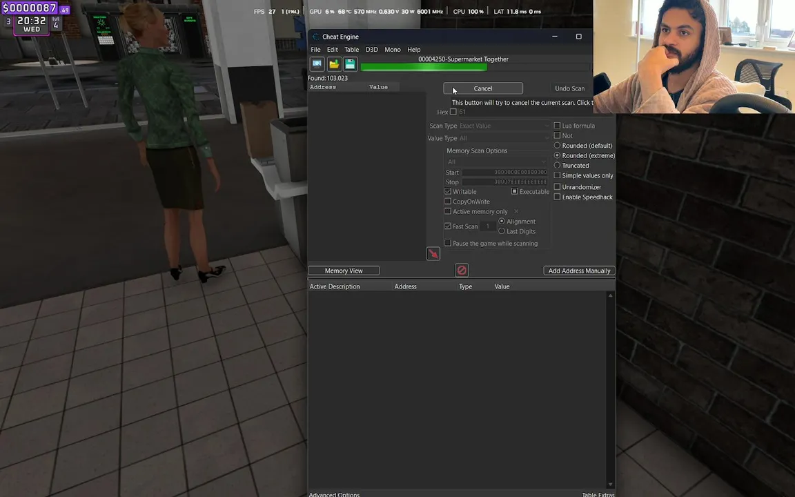Open the Help menu
The height and width of the screenshot is (497, 795).
click(x=414, y=50)
